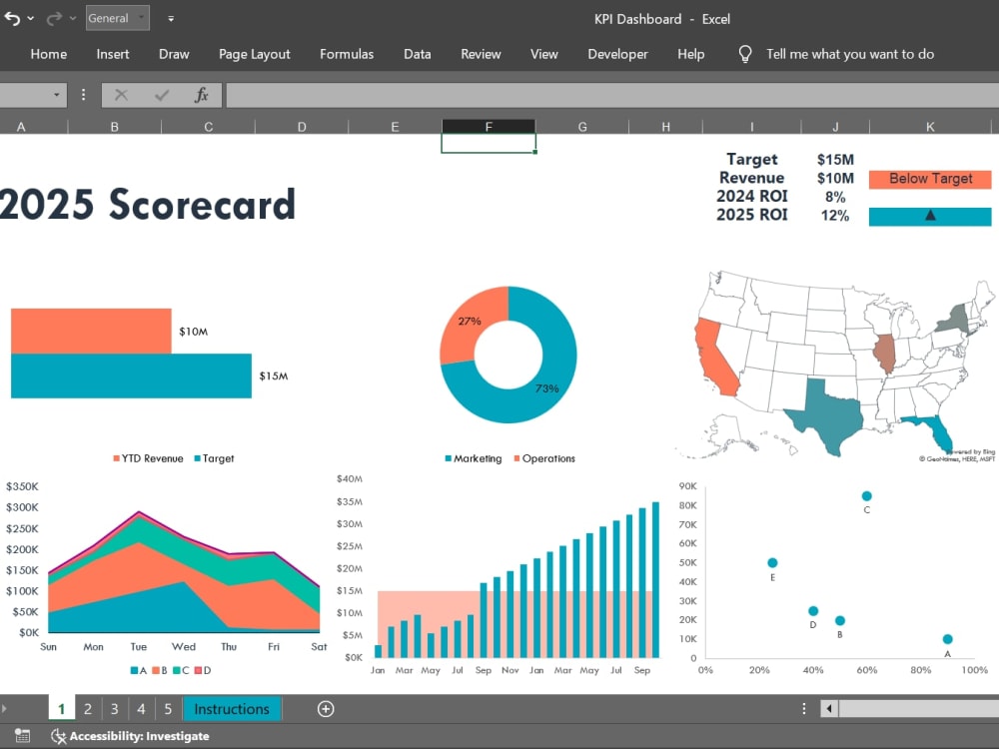
Task: Open Customize Quick Access Toolbar dropdown
Action: 171,18
